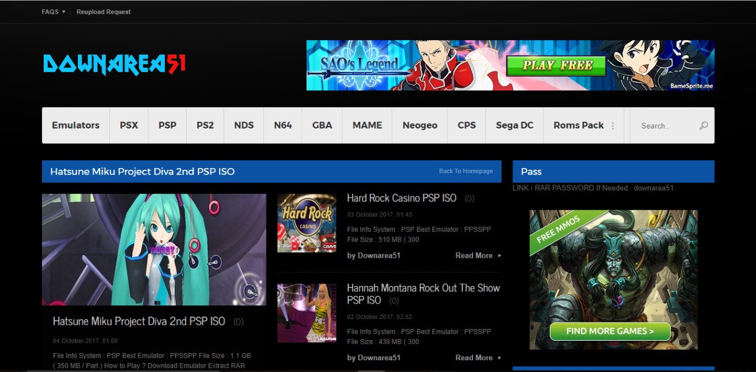Select the Neogeo category
The image size is (756, 372).
tap(420, 125)
